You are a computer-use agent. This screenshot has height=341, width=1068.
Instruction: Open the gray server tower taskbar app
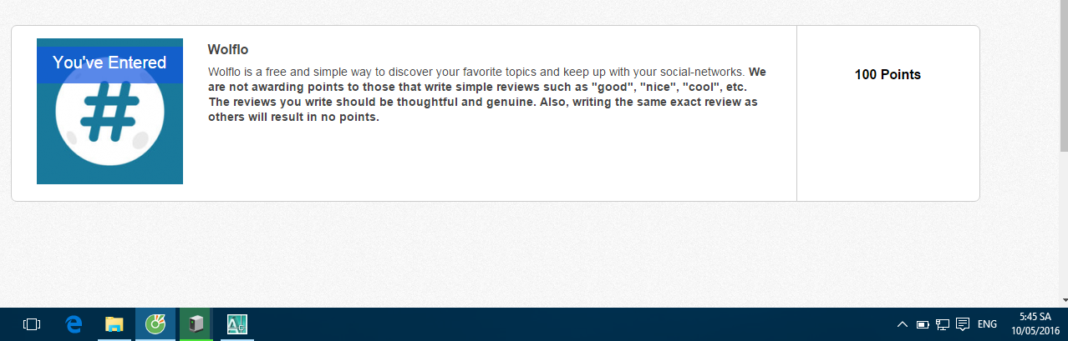[x=196, y=324]
